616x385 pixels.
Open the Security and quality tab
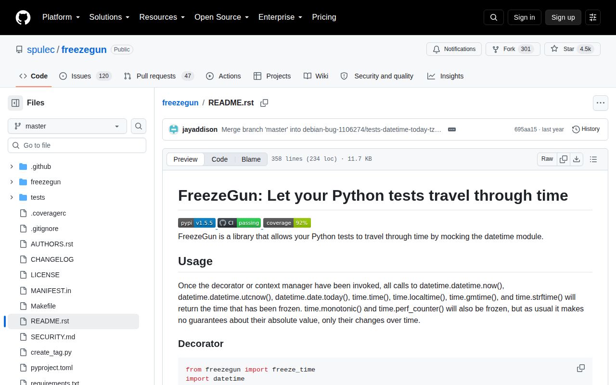(x=377, y=76)
